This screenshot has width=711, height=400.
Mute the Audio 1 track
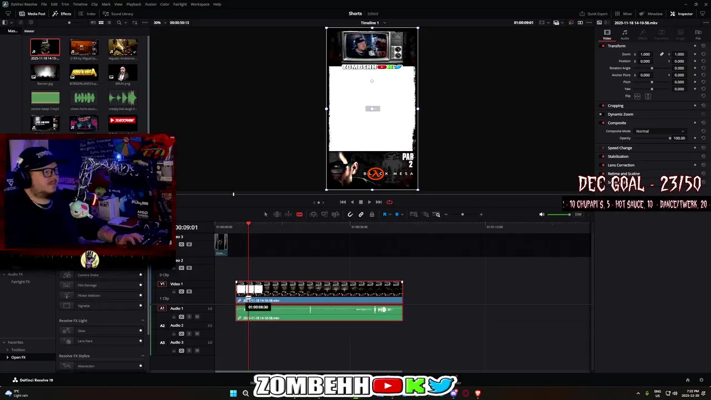click(x=197, y=317)
